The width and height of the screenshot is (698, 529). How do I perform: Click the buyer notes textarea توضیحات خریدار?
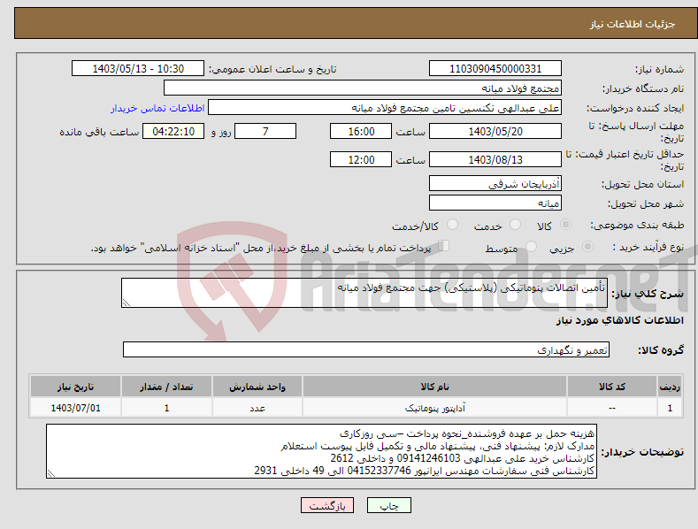tap(321, 451)
